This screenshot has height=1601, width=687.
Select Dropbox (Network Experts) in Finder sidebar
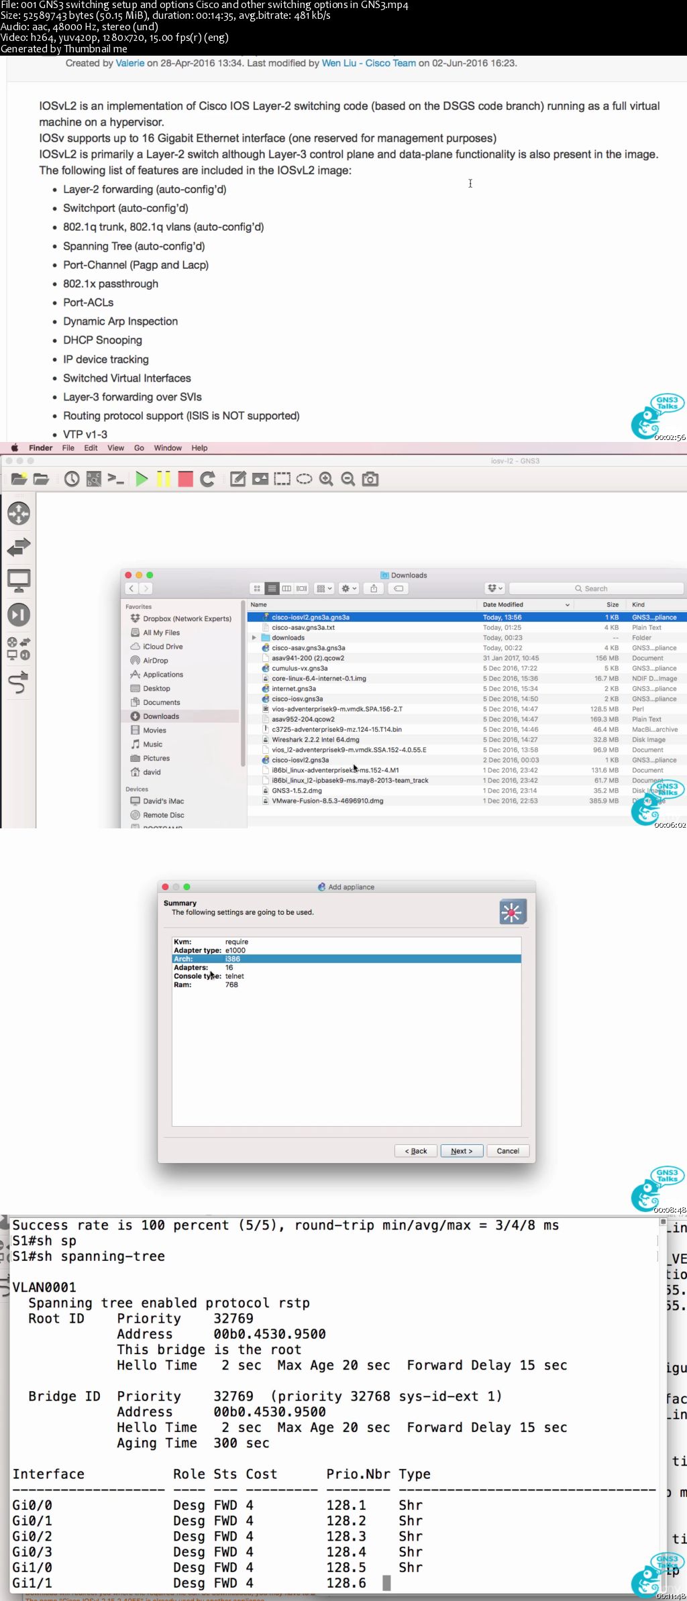coord(187,618)
